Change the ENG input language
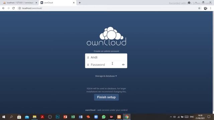 [x=192, y=117]
